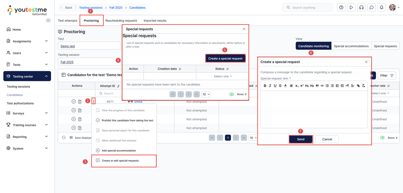The image size is (403, 193).
Task: Open the notifications bell
Action: [x=381, y=8]
